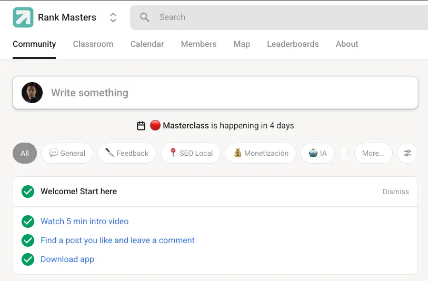Switch to the Community tab
The image size is (428, 281).
pos(34,44)
